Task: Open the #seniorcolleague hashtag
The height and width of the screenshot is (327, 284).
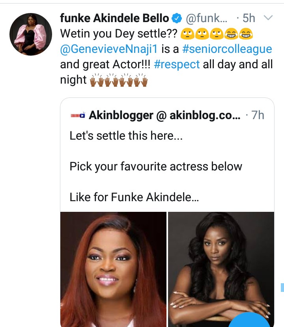Action: 227,49
